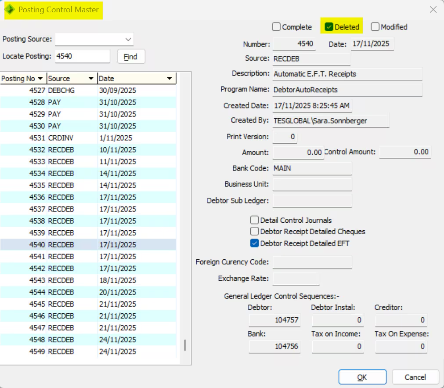Uncheck Debtor Receipt Detailed EFT
This screenshot has height=388, width=444.
255,243
